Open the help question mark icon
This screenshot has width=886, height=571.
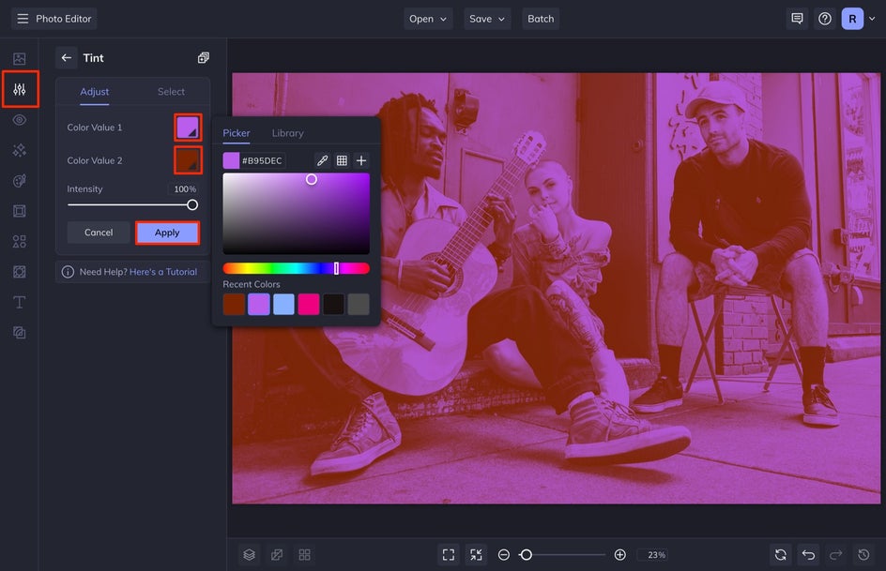tap(824, 19)
